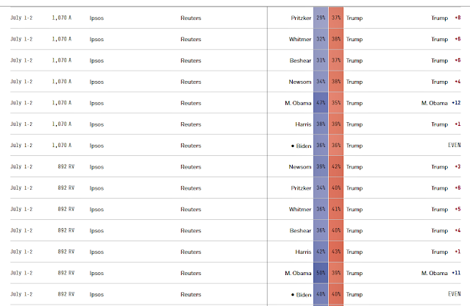
Task: Open Ipsos link in Harris 42% row
Action: click(x=96, y=252)
